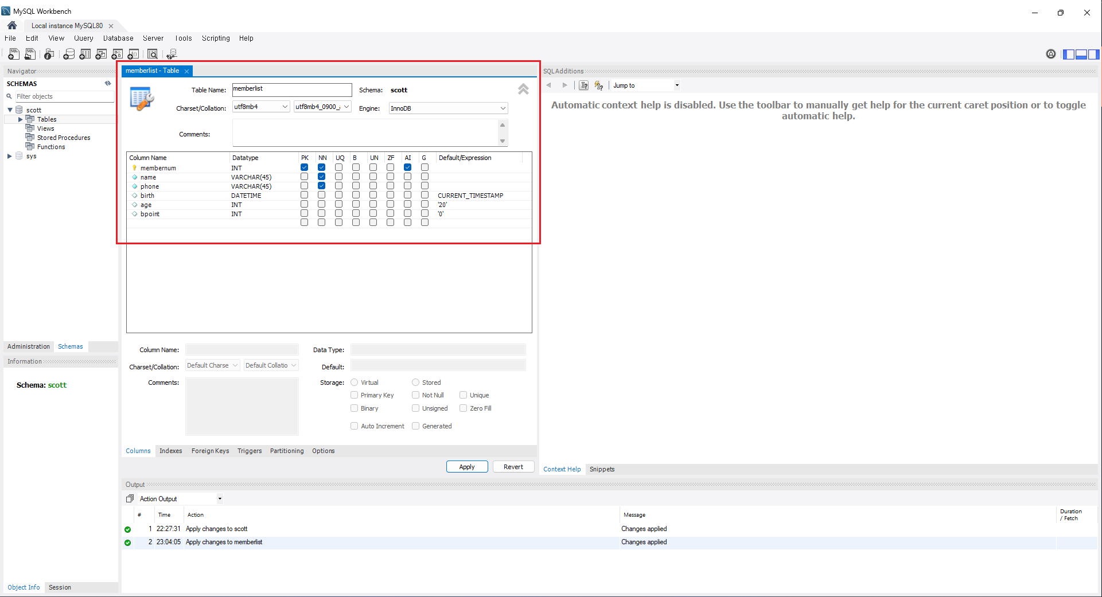Check ZF for the bpoint column
This screenshot has height=597, width=1102.
pyautogui.click(x=390, y=213)
